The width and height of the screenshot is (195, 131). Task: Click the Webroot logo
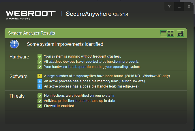tap(31, 15)
